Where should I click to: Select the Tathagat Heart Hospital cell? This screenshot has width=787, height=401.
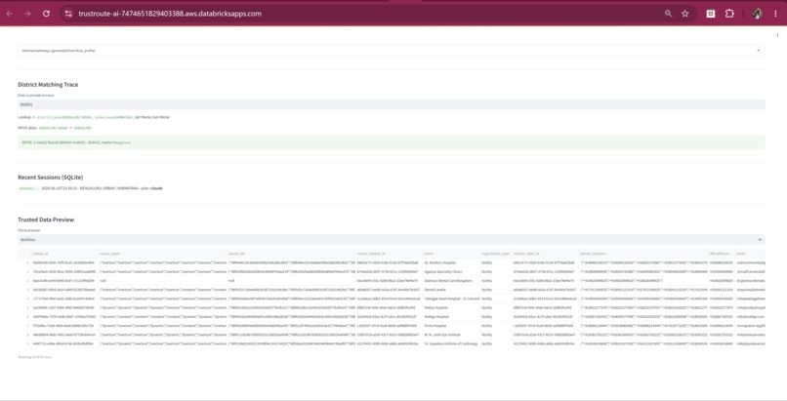451,299
